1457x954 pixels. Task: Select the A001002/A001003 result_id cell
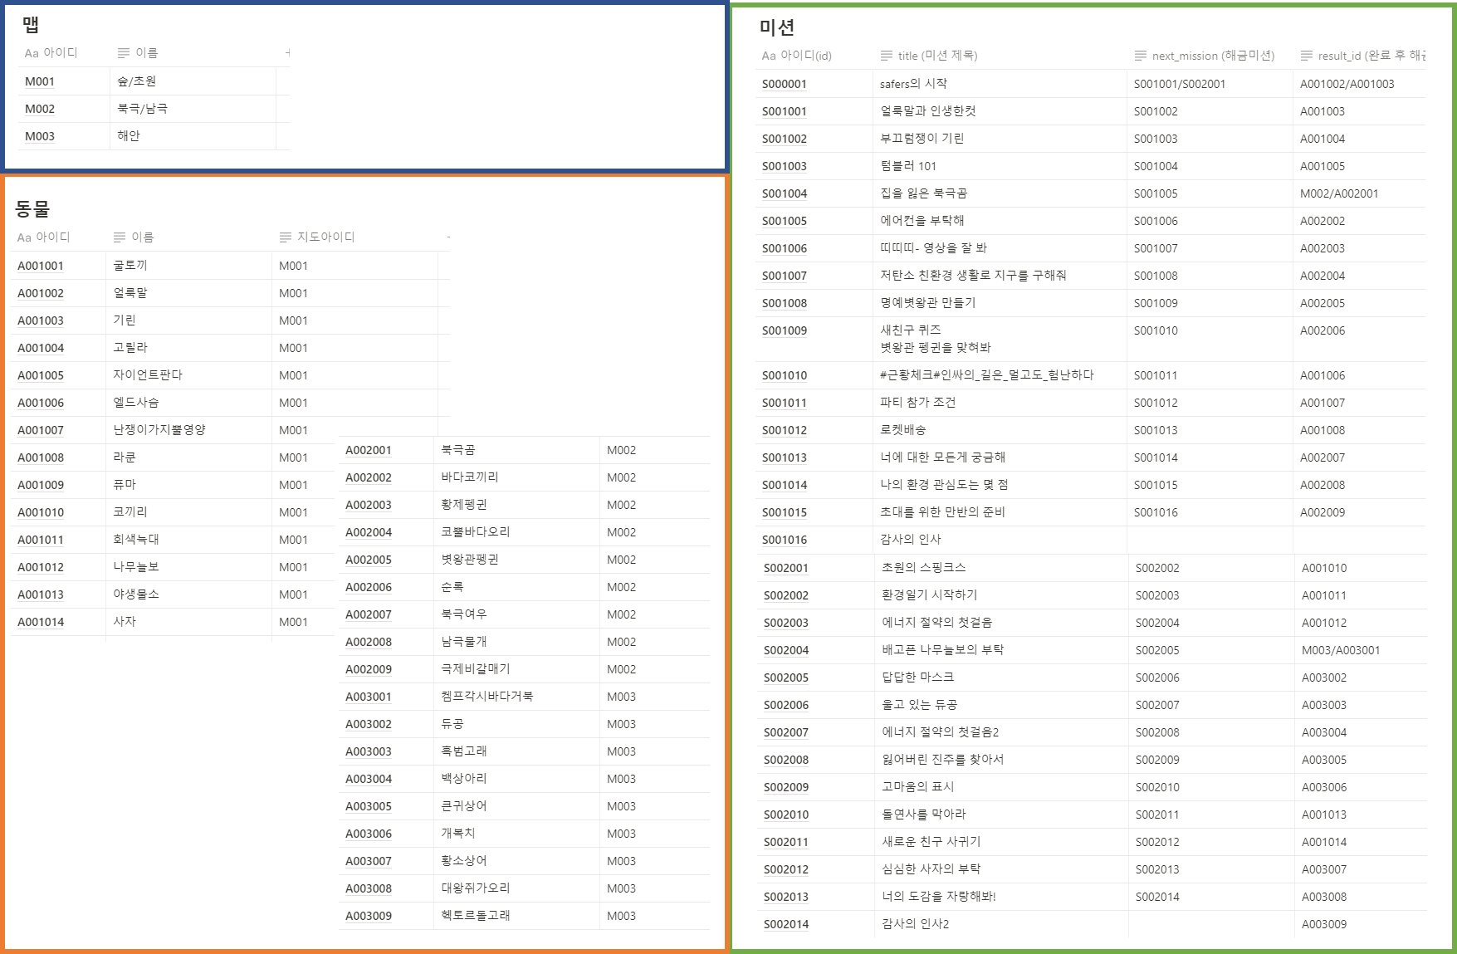pyautogui.click(x=1359, y=84)
